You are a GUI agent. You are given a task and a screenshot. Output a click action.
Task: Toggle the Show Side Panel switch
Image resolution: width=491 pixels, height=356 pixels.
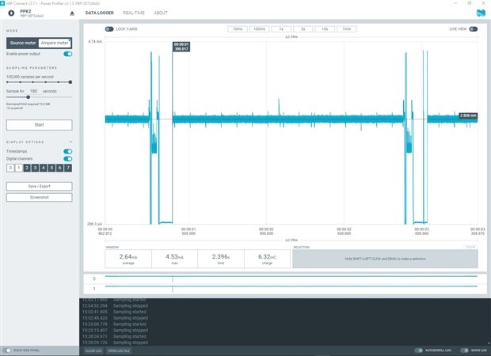tap(7, 350)
